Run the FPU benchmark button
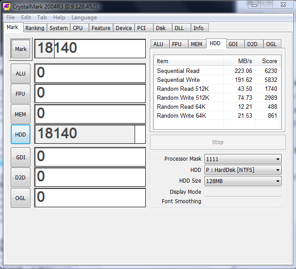The image size is (296, 269). tap(21, 94)
